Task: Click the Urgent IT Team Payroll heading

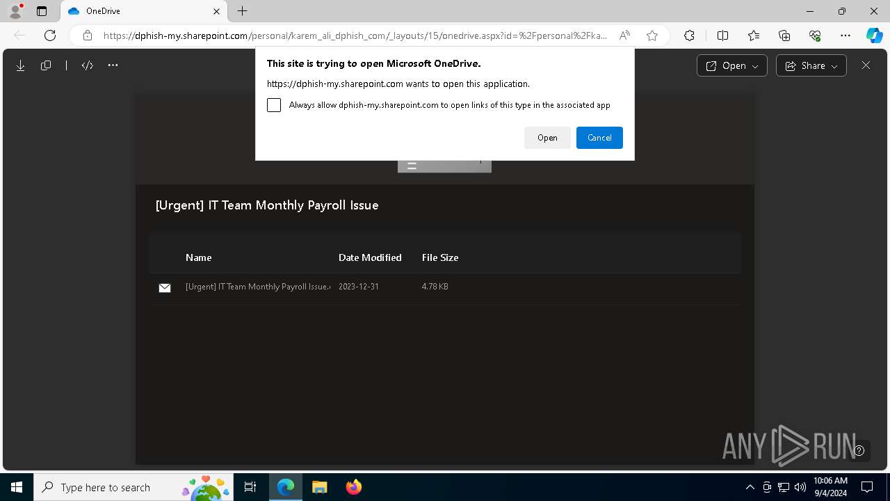Action: 267,205
